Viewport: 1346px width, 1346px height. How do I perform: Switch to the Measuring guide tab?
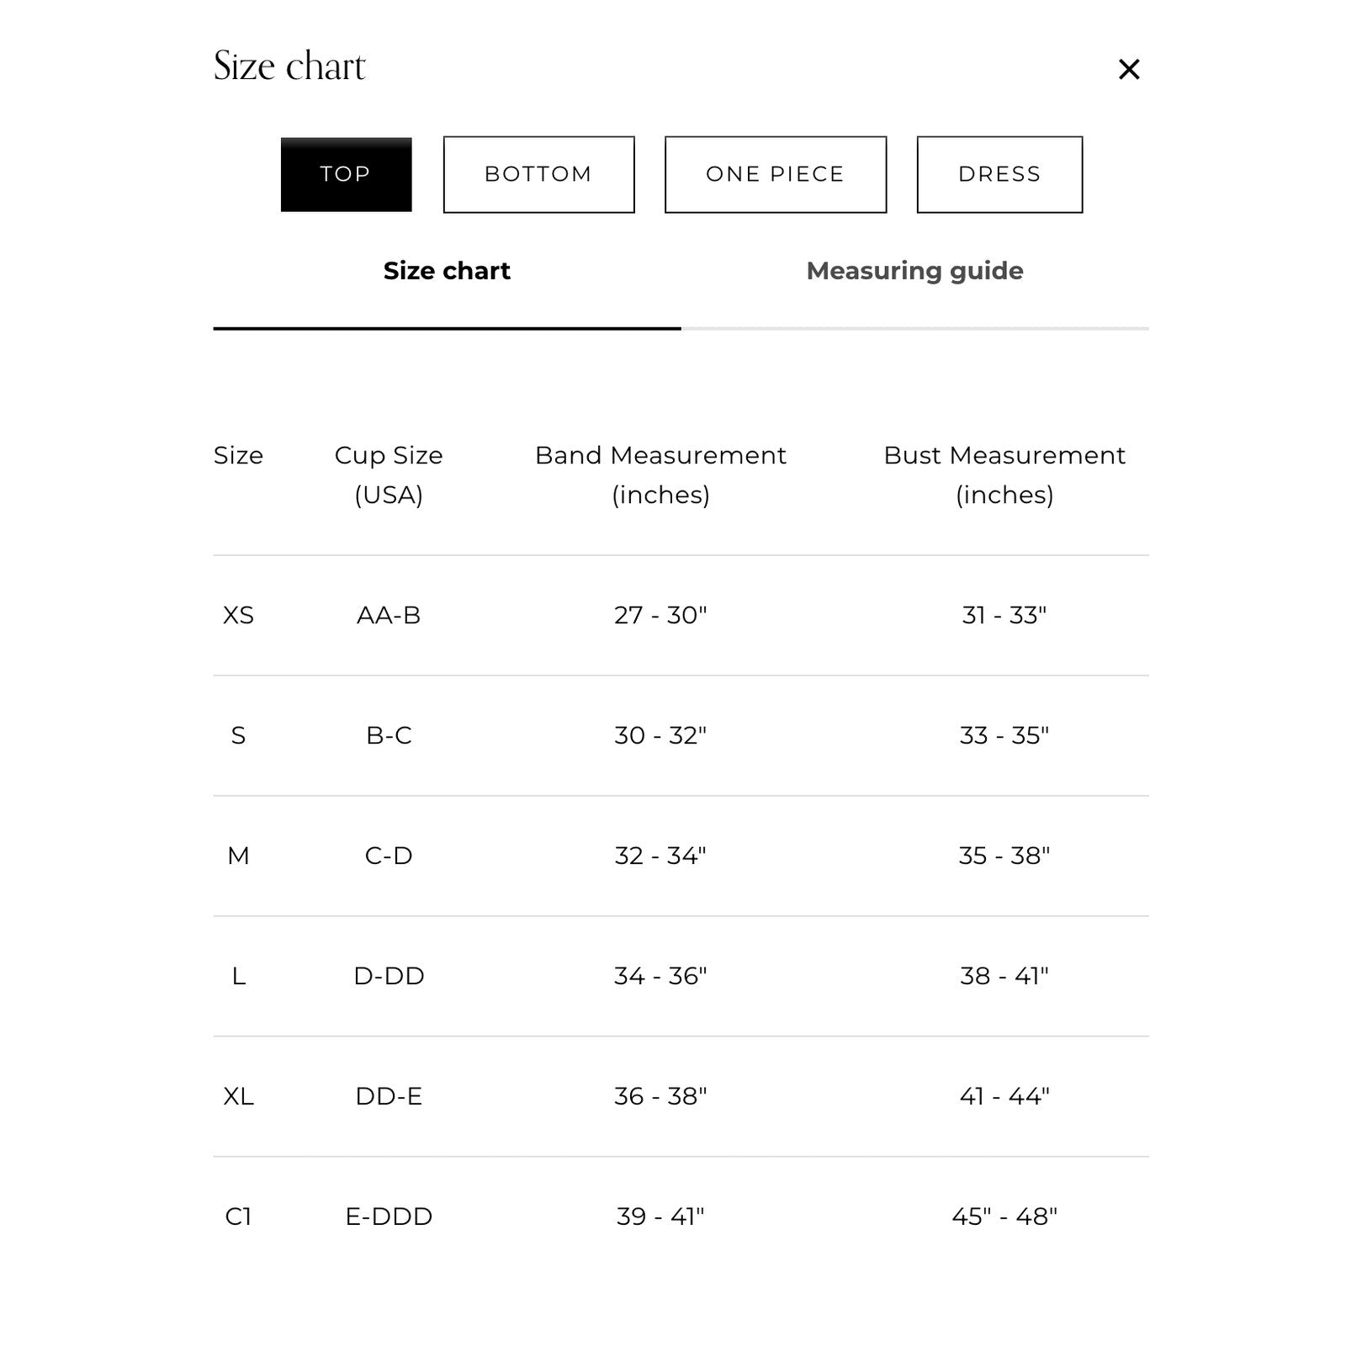click(x=915, y=271)
